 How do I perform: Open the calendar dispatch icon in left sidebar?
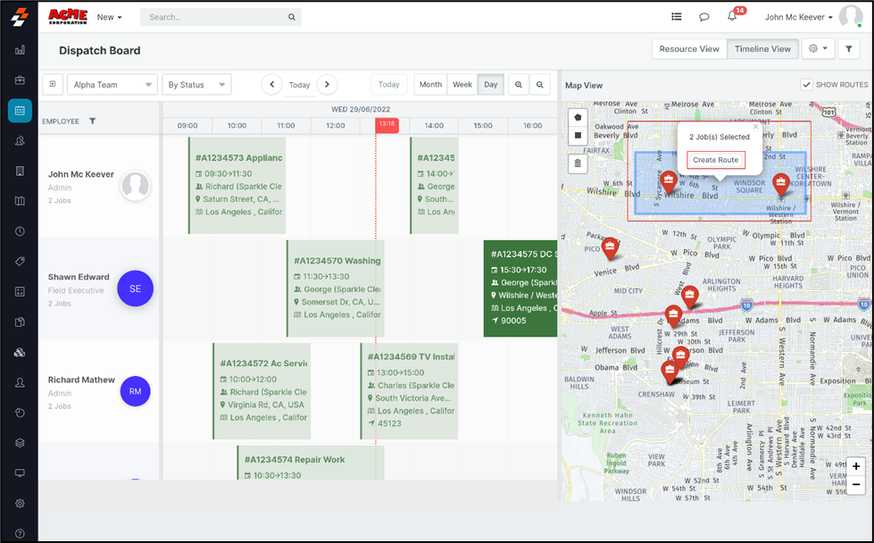point(20,111)
